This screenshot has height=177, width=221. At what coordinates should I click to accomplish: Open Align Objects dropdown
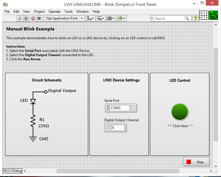click(x=90, y=19)
